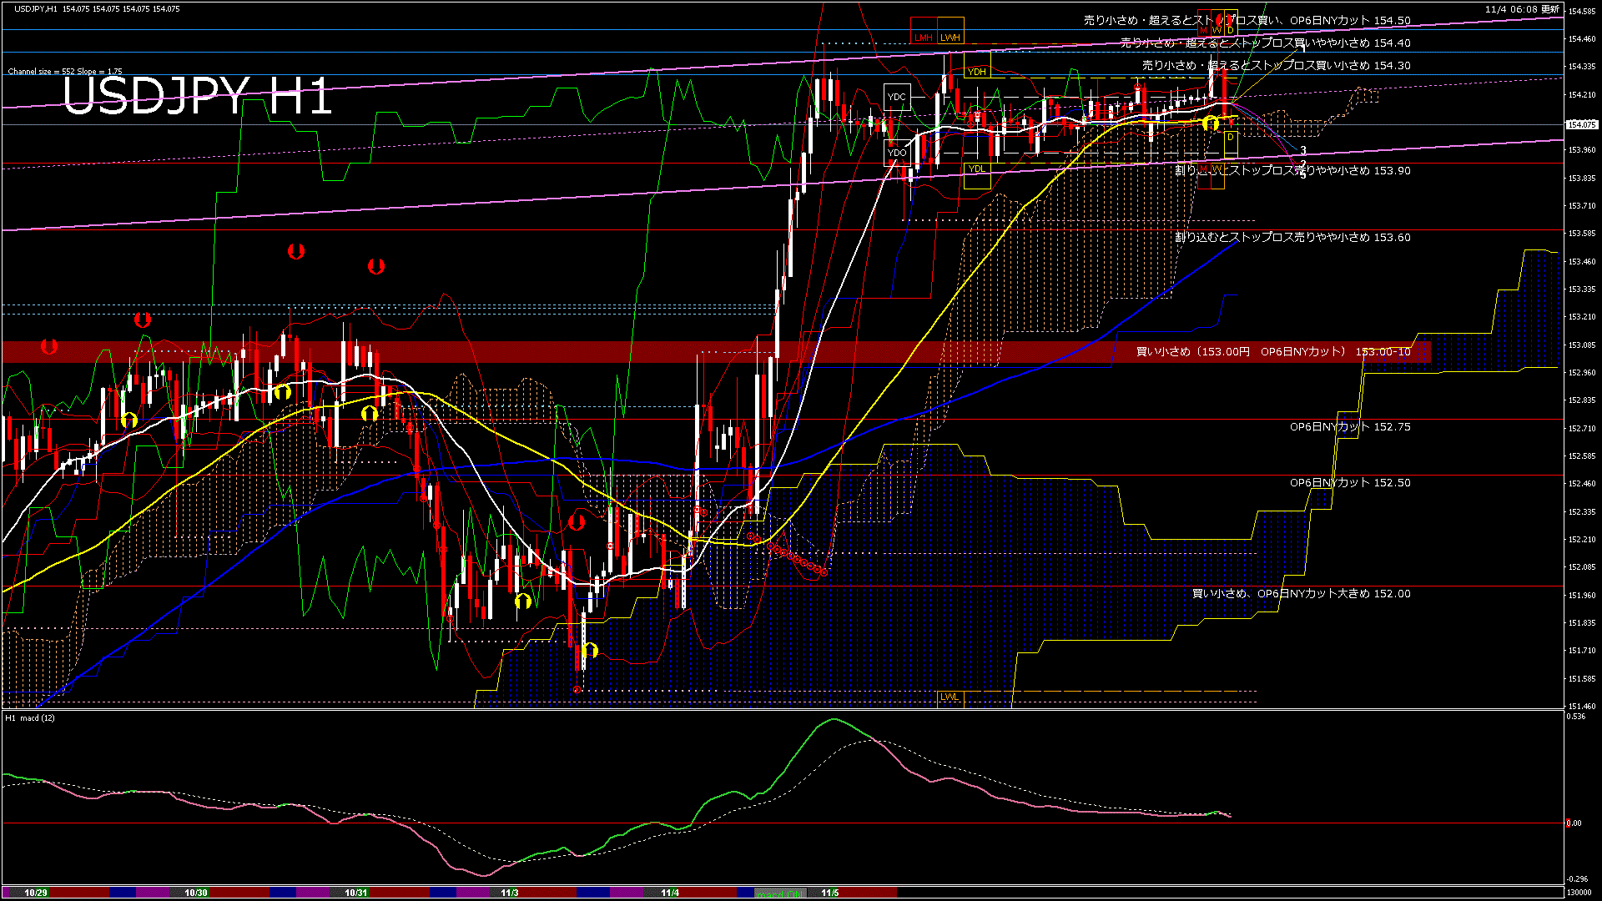
Task: Select the orange LWH label next to LMH
Action: [x=950, y=38]
